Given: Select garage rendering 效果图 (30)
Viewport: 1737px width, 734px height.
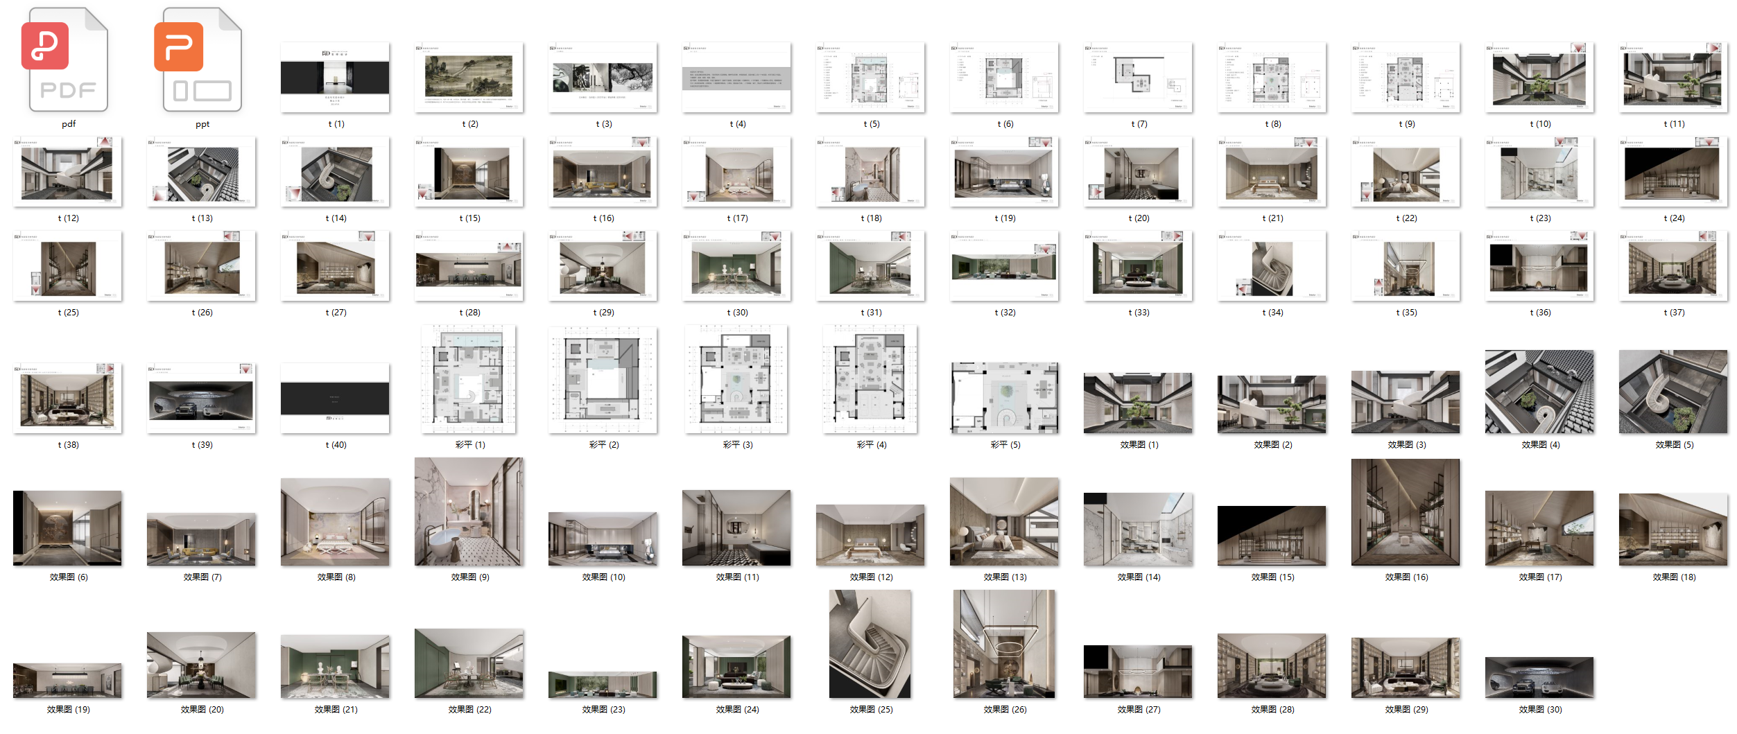Looking at the screenshot, I should (x=1539, y=677).
